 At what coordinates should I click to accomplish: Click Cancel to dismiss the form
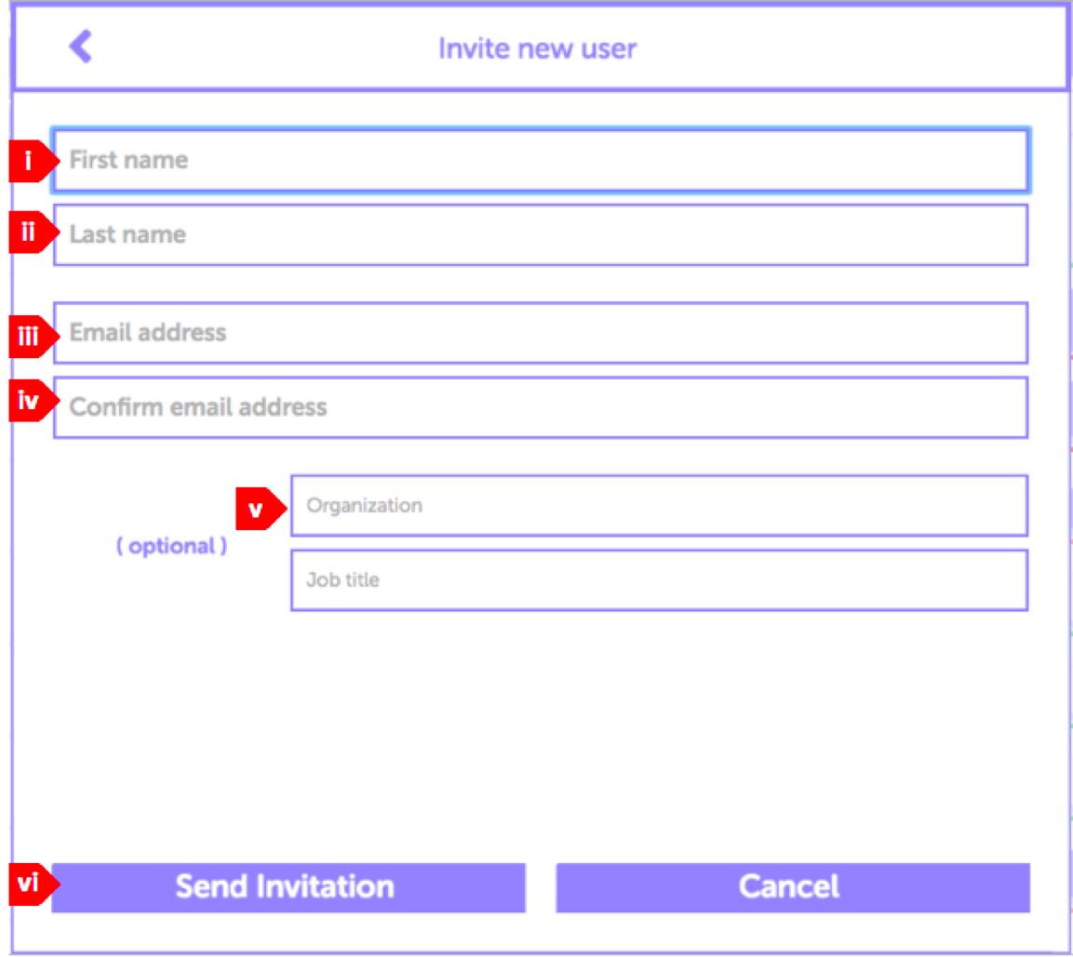point(790,886)
